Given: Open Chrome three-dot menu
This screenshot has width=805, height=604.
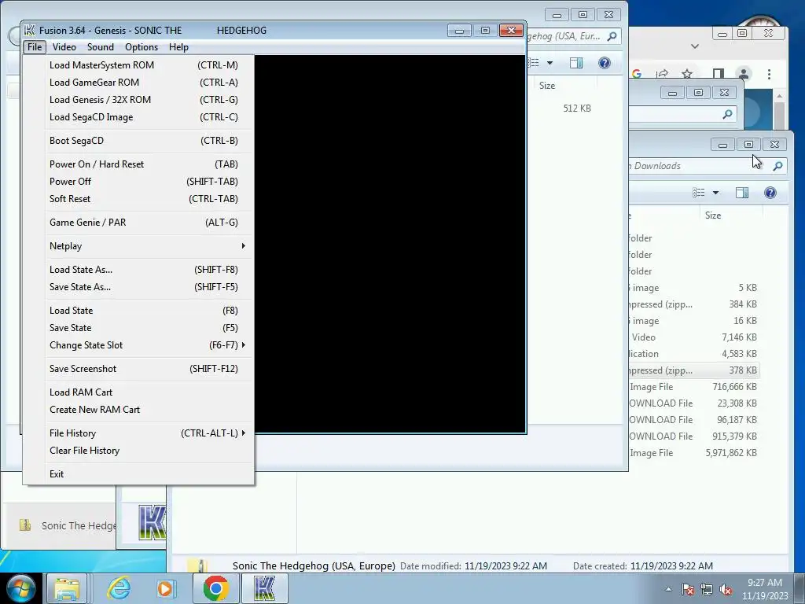Looking at the screenshot, I should coord(769,74).
